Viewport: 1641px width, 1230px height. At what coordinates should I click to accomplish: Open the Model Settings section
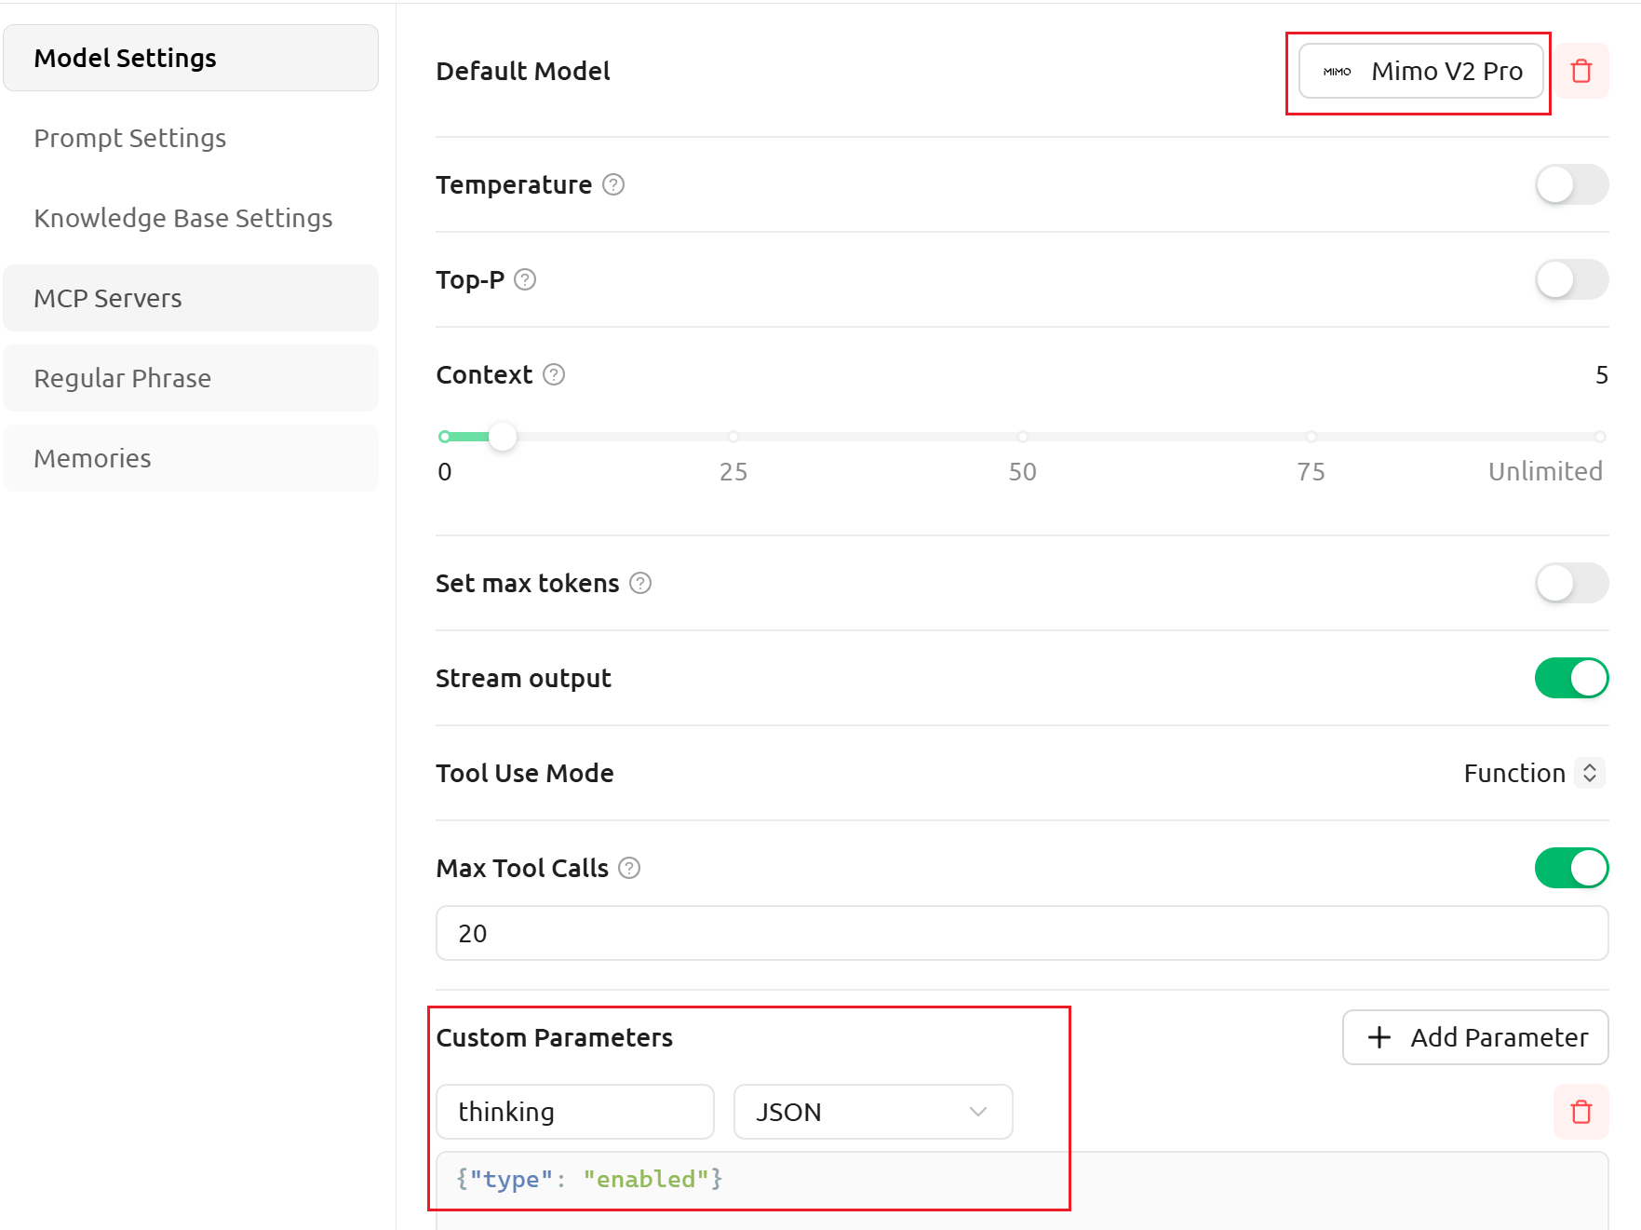pyautogui.click(x=191, y=58)
